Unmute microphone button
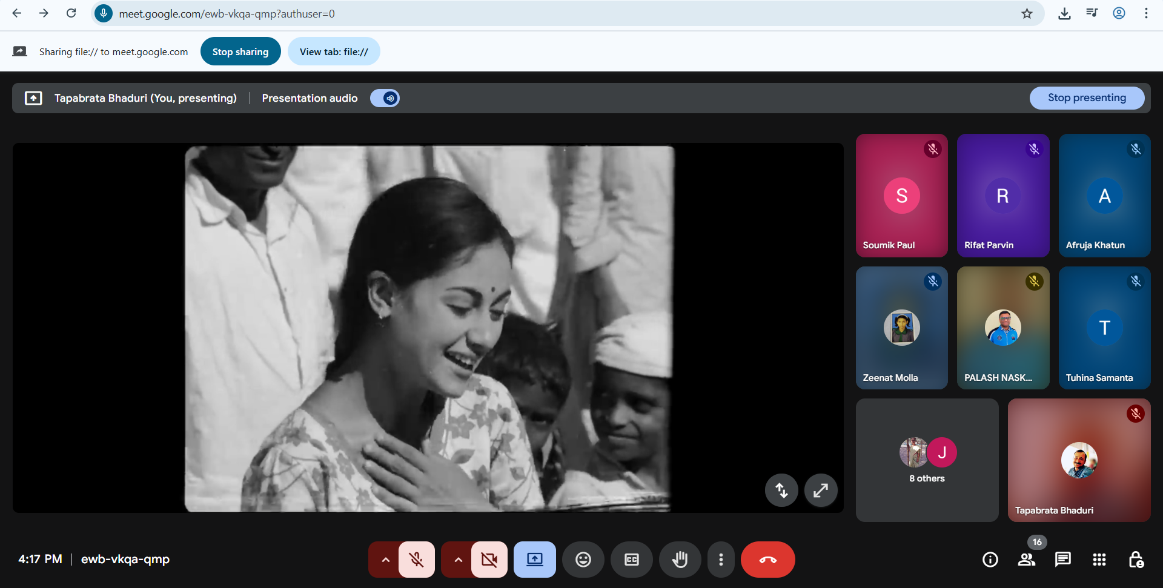Screen dimensions: 1163x588 click(417, 560)
